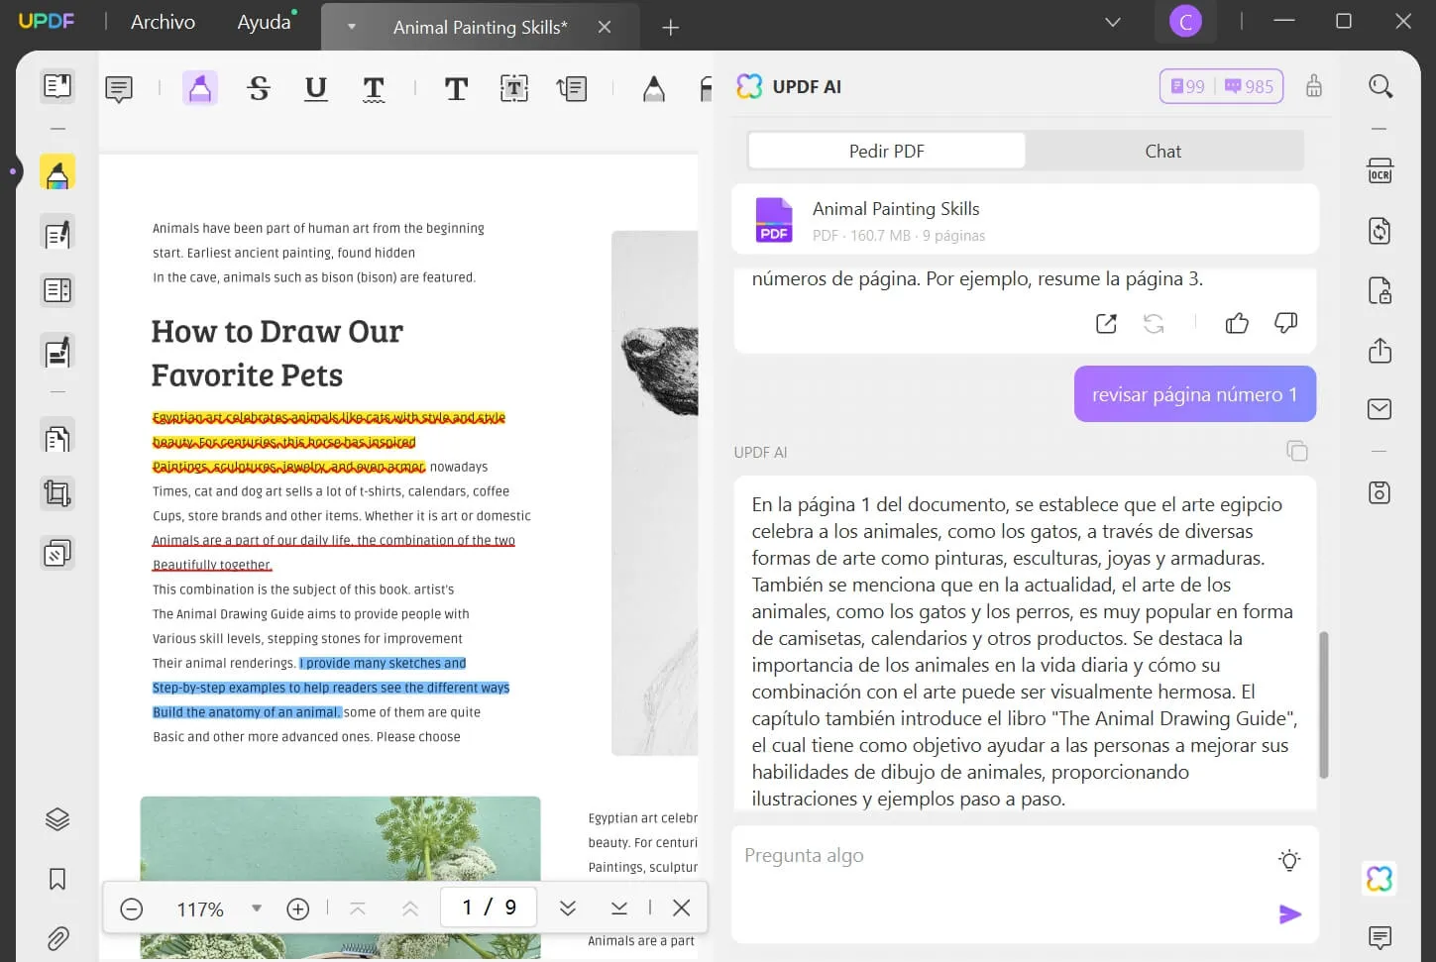1436x962 pixels.
Task: Click the AI chat panel scrollbar
Action: tap(1324, 704)
